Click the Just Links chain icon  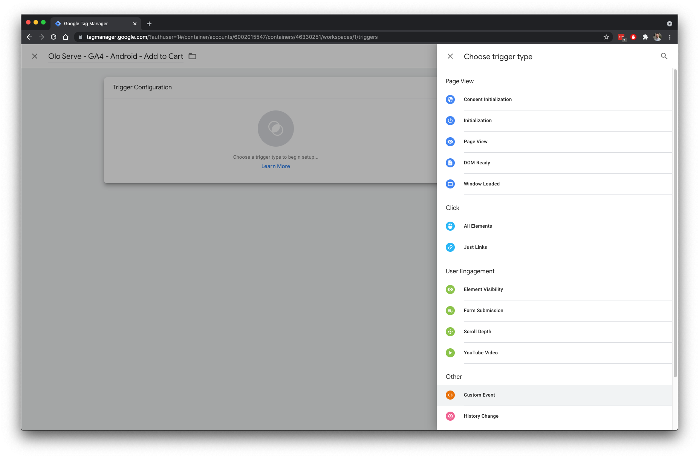tap(450, 247)
